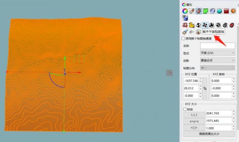Image resolution: width=239 pixels, height=142 pixels.
Task: Click size field showing 1975.445
Action: pyautogui.click(x=218, y=121)
